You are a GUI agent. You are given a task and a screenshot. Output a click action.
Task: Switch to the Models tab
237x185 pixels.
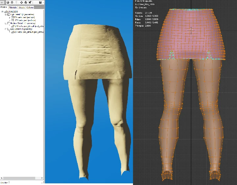pos(4,7)
